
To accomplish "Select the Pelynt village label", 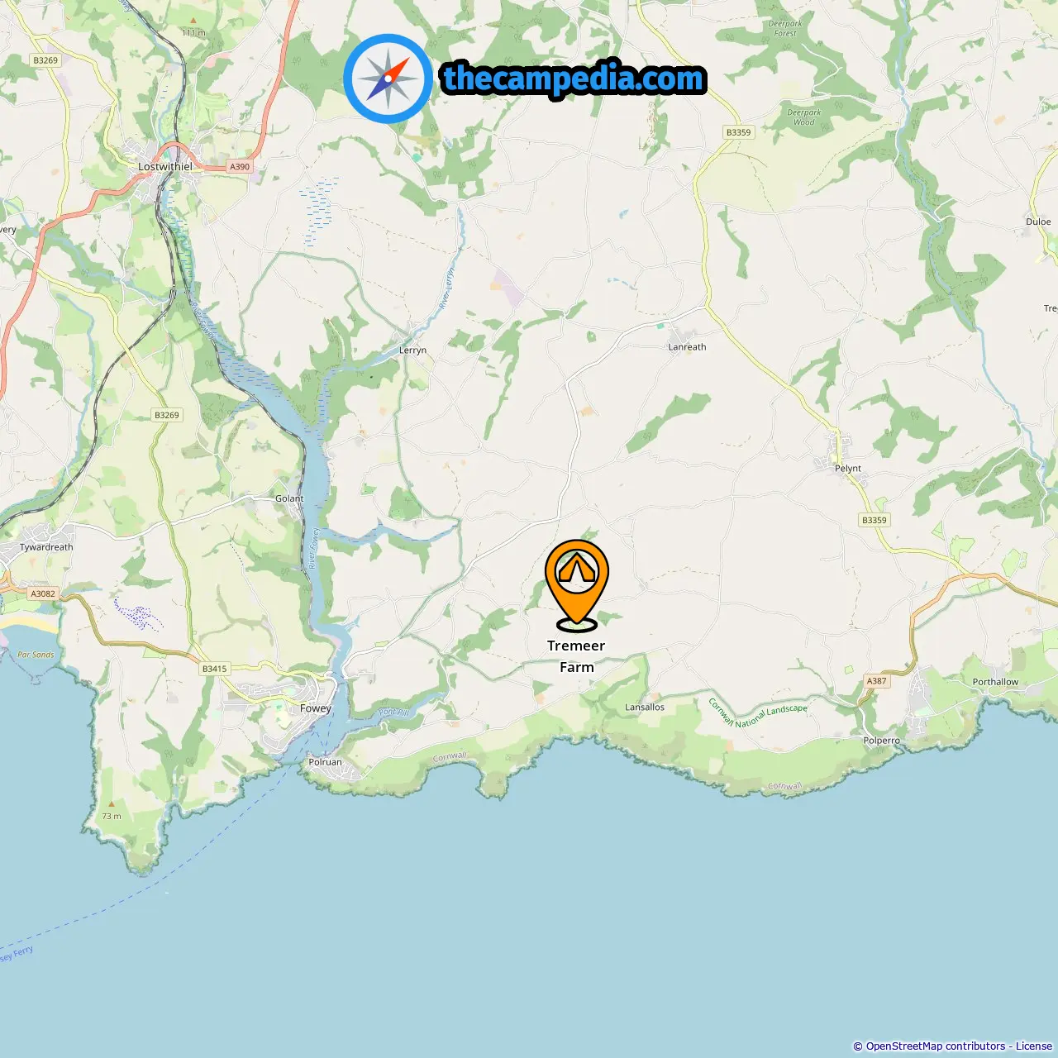I will 848,468.
